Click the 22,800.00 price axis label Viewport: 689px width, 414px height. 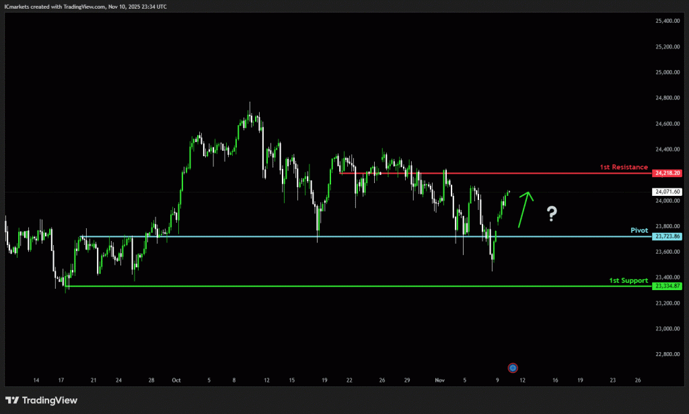(x=668, y=354)
